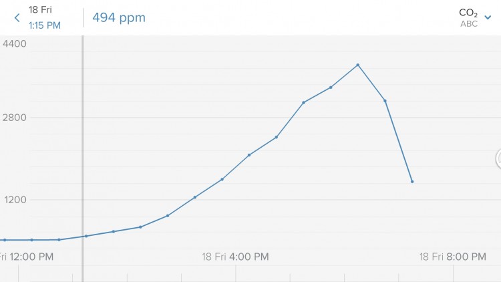The height and width of the screenshot is (282, 501).
Task: Click the 18 Fri 1:15 PM date label
Action: tap(44, 18)
